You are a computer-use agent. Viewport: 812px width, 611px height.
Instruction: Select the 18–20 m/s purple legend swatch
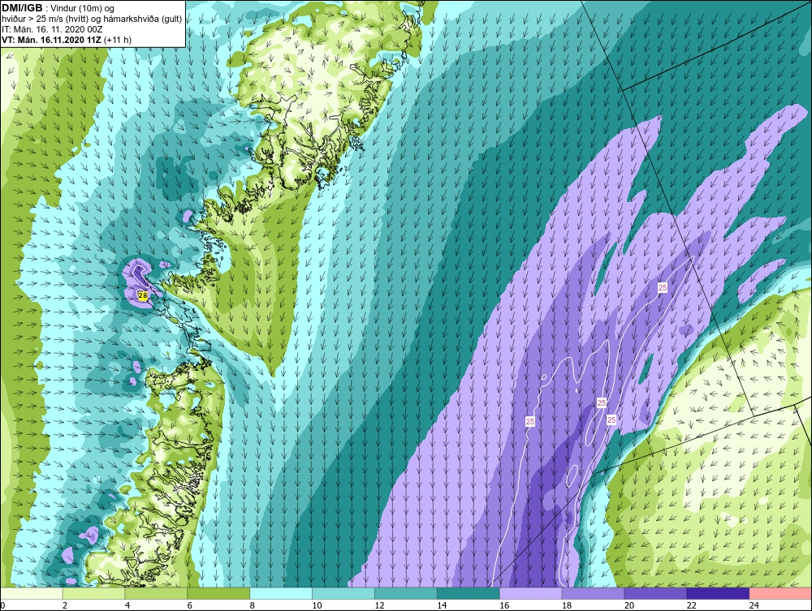coord(593,593)
